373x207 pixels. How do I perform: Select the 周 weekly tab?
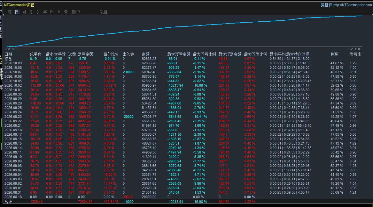click(x=24, y=12)
